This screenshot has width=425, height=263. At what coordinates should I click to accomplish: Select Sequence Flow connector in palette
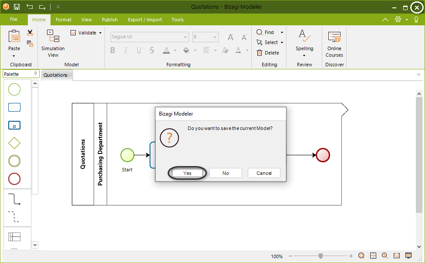point(14,199)
